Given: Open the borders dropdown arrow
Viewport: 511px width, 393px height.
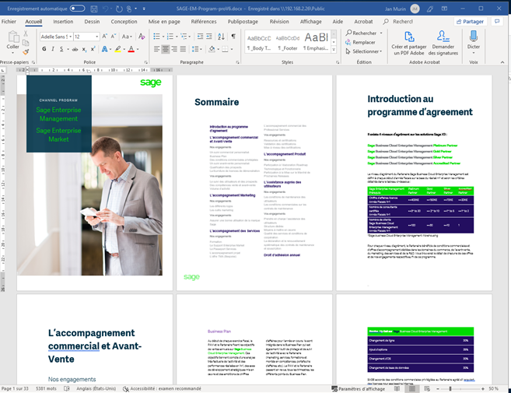Looking at the screenshot, I should pyautogui.click(x=231, y=49).
